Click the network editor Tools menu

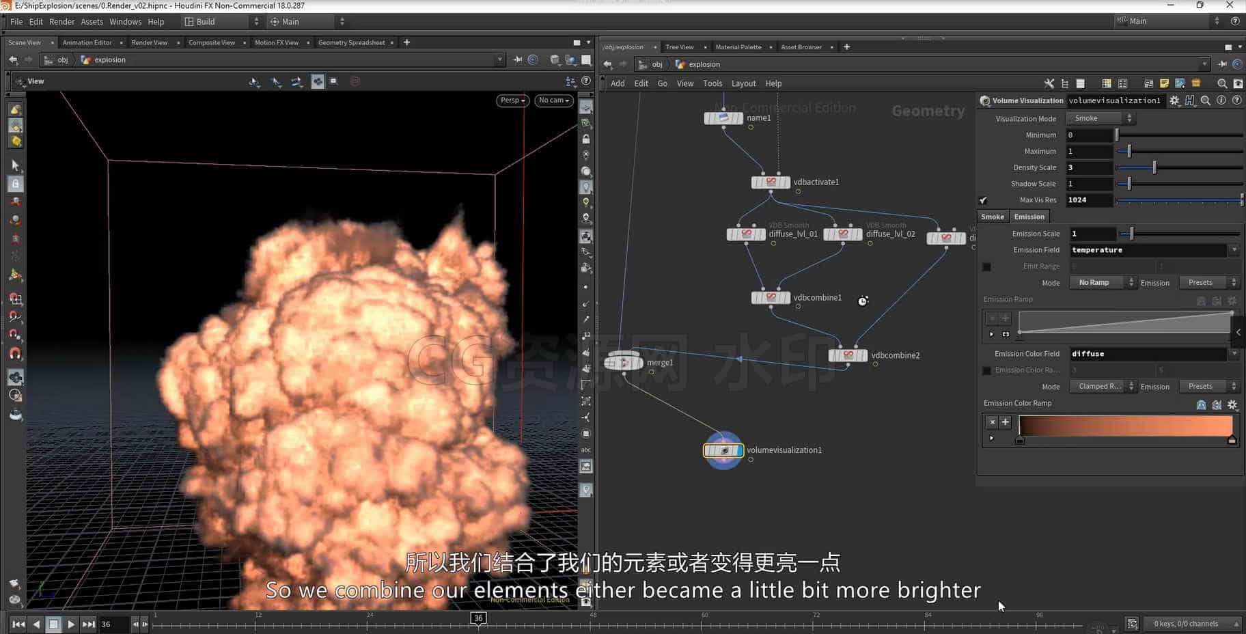712,83
